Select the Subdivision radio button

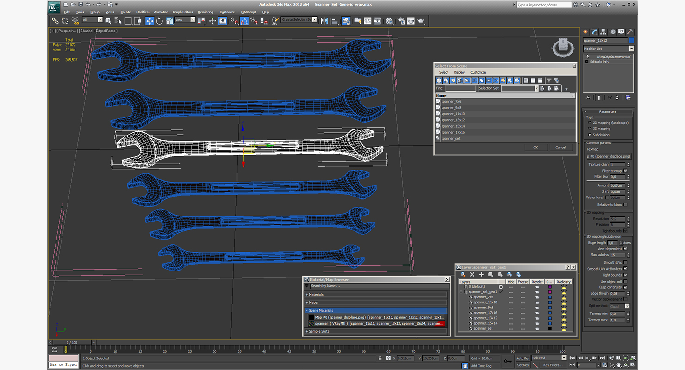589,135
